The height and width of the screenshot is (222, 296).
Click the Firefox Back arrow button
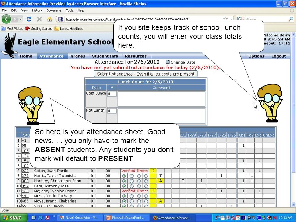6,19
